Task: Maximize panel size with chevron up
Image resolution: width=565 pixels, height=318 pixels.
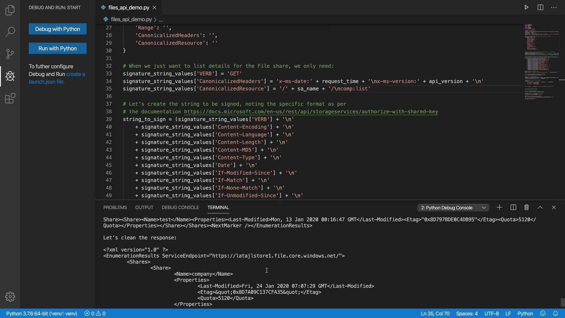Action: tap(540, 208)
